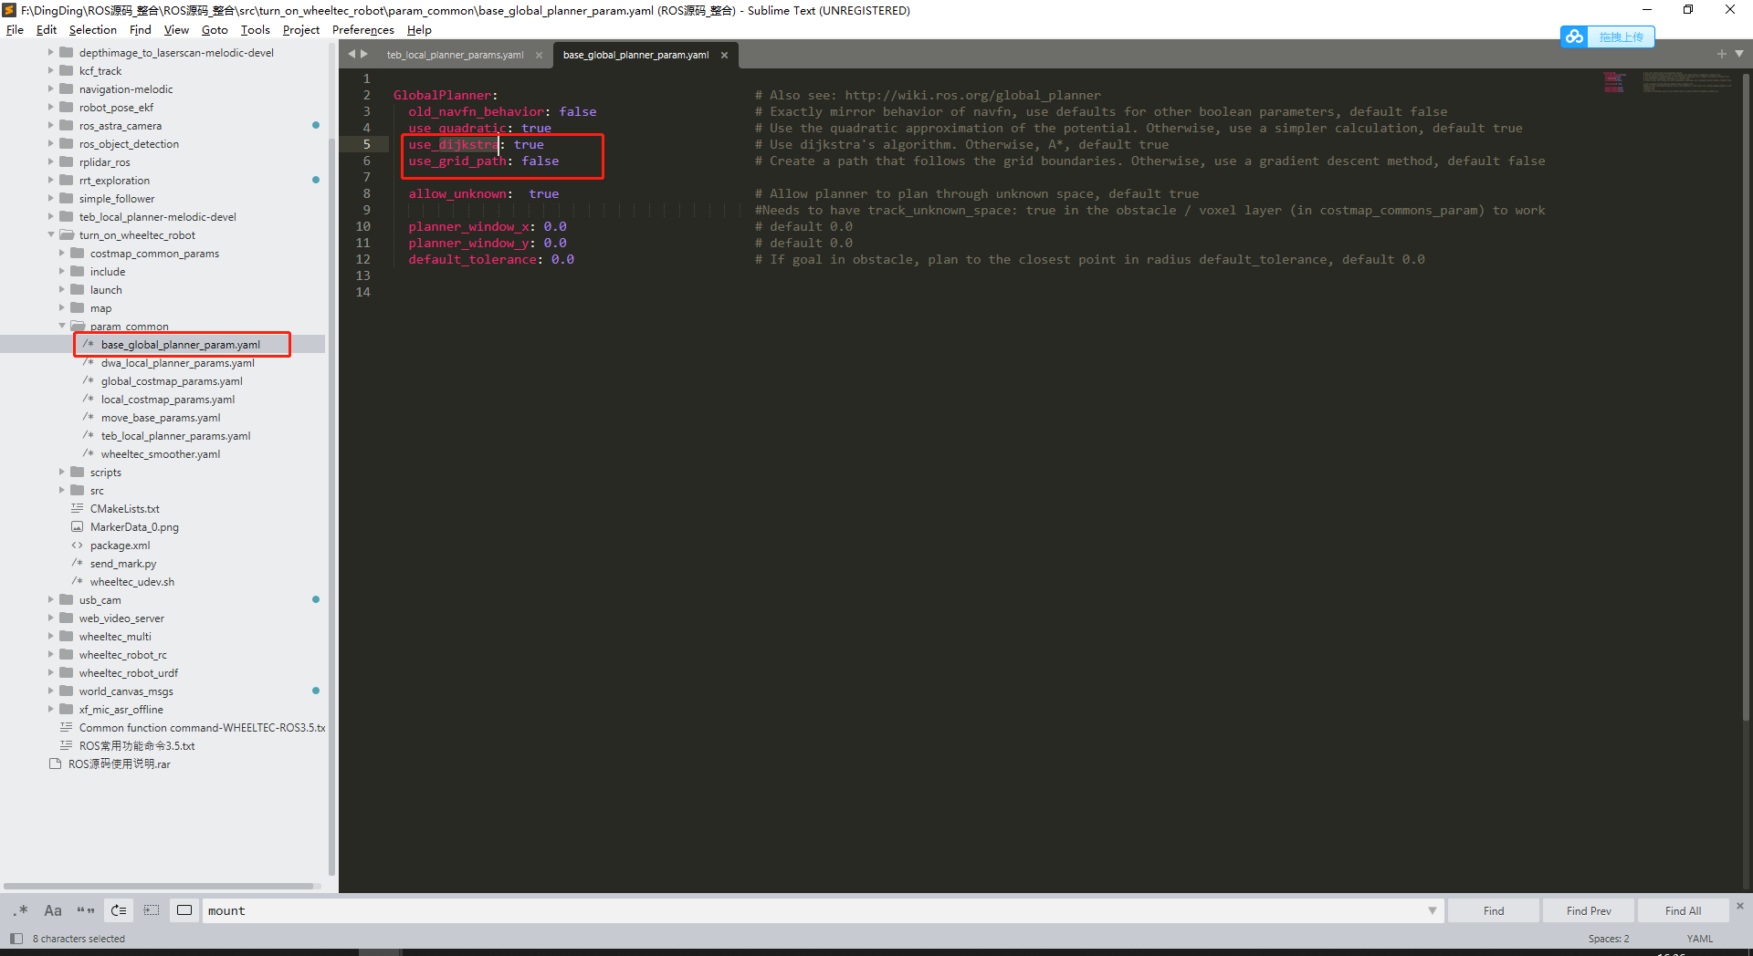Toggle whole word matching option

pos(86,910)
